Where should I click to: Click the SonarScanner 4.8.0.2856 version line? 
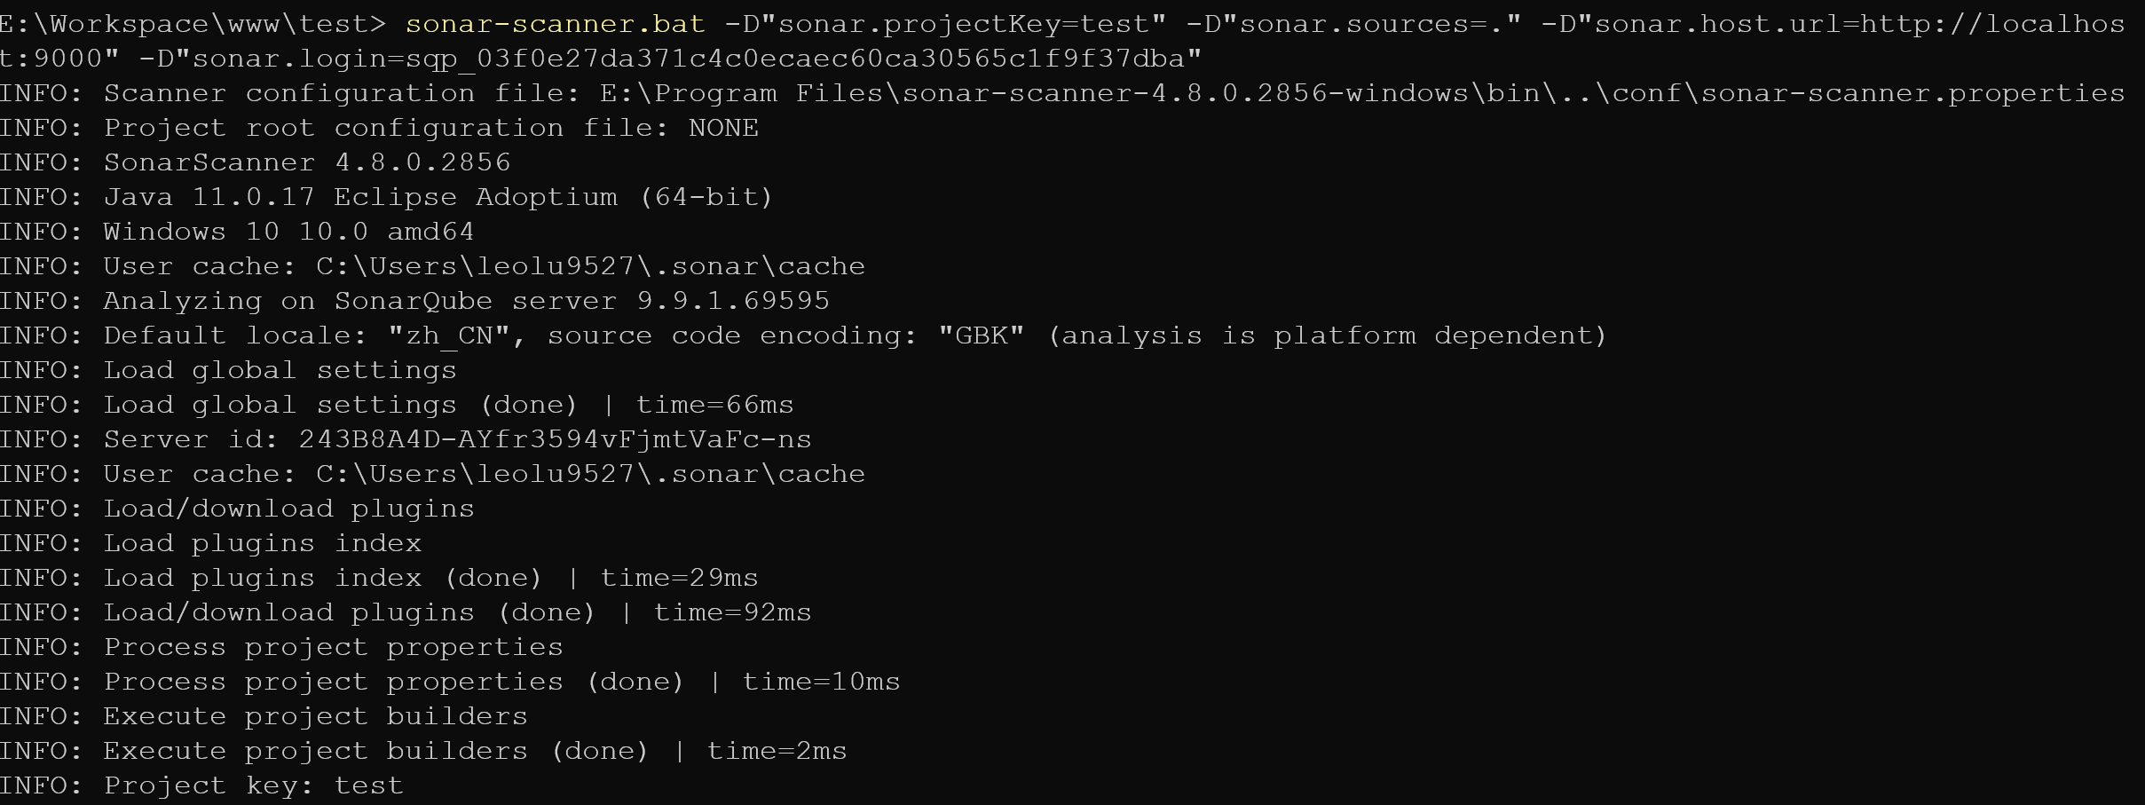coord(306,162)
